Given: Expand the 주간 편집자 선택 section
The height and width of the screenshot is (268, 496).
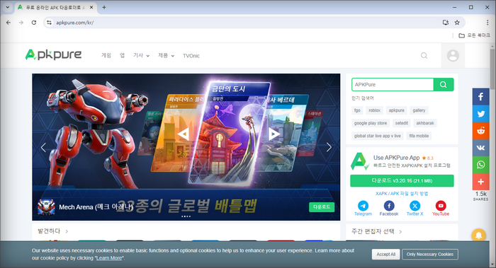Looking at the screenshot, I should 377,232.
